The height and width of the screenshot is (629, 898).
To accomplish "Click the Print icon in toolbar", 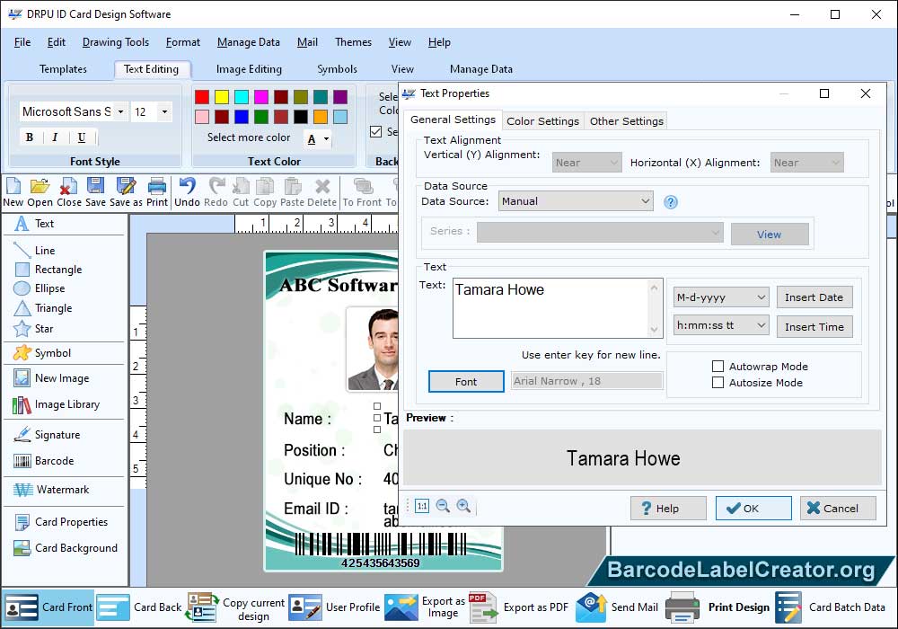I will pyautogui.click(x=157, y=186).
